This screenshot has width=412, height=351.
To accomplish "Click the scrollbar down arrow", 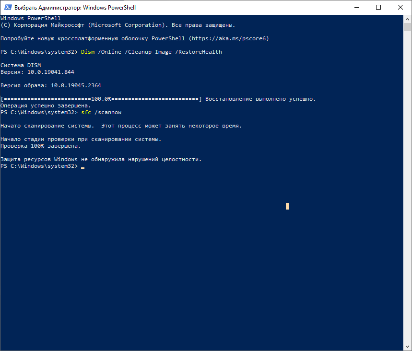I will point(408,347).
